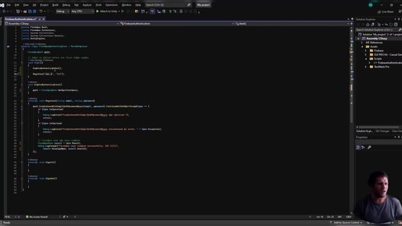The height and width of the screenshot is (226, 402).
Task: Open the View menu
Action: click(26, 5)
